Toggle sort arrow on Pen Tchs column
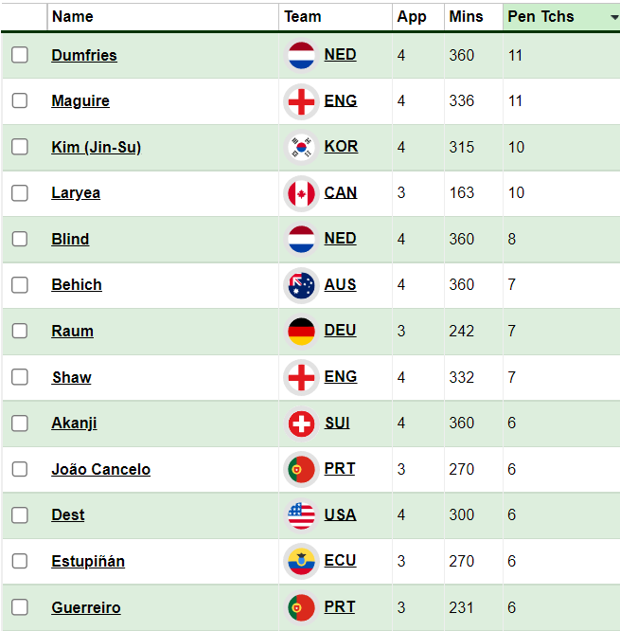 pyautogui.click(x=614, y=17)
